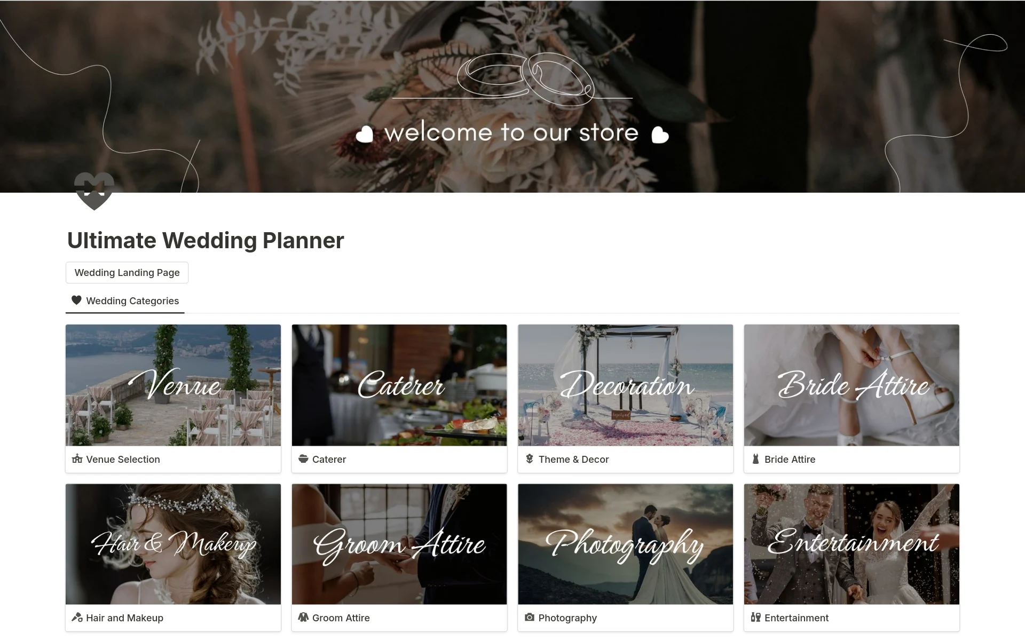The width and height of the screenshot is (1025, 640).
Task: Click the heart icon in Wedding Categories tab
Action: click(x=76, y=300)
